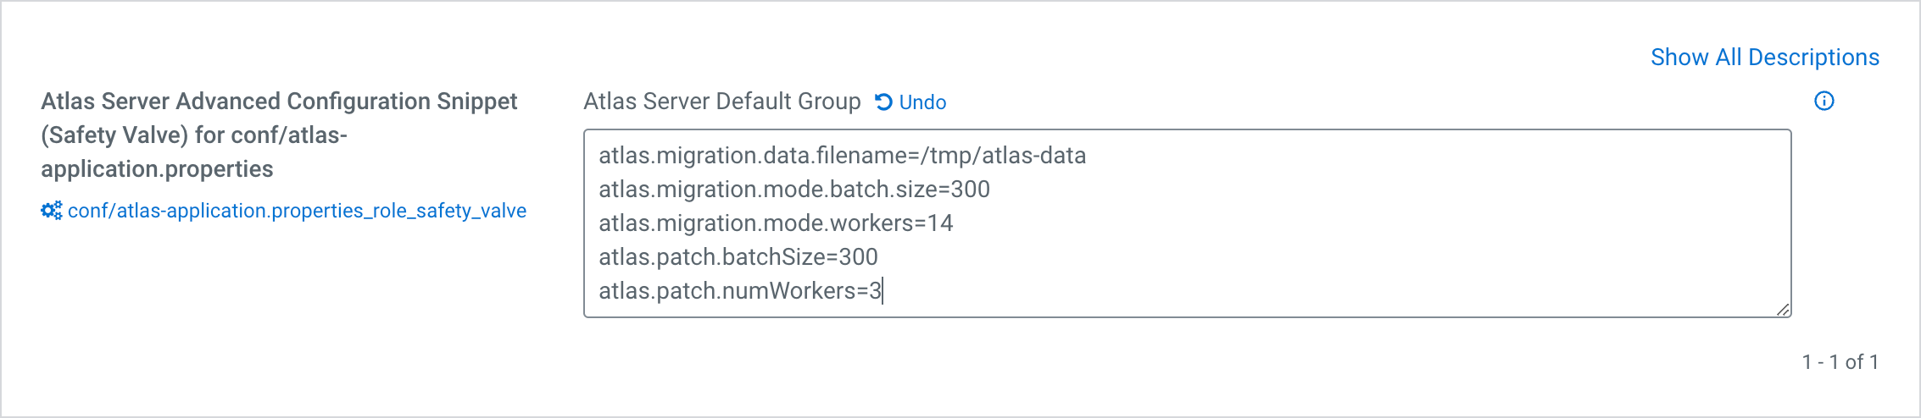This screenshot has width=1921, height=418.
Task: Click the Show All Descriptions link
Action: (1764, 58)
